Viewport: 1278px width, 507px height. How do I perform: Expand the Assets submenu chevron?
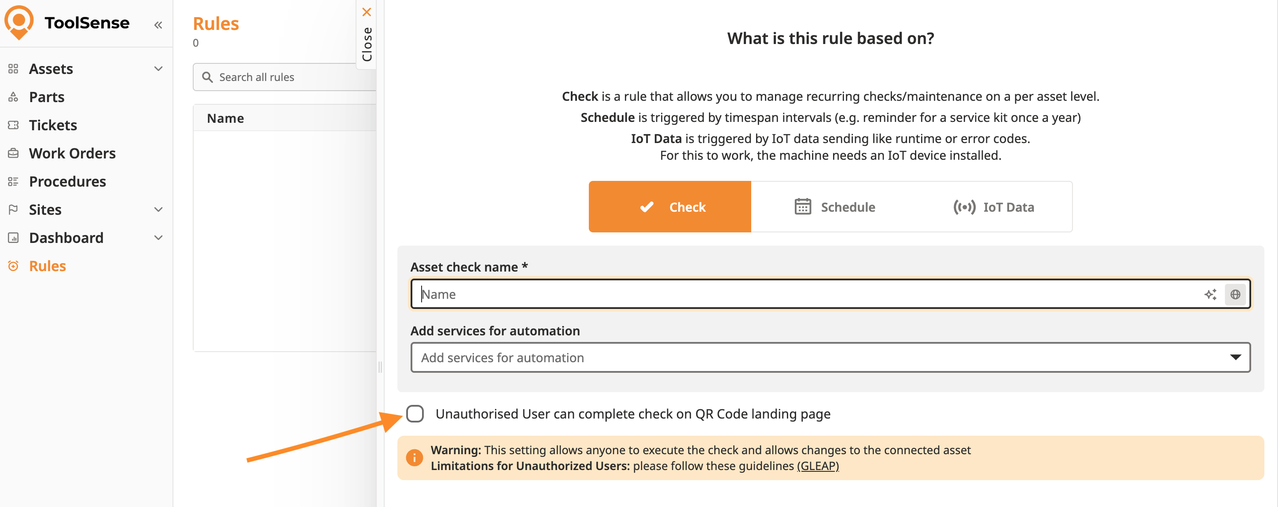click(158, 69)
